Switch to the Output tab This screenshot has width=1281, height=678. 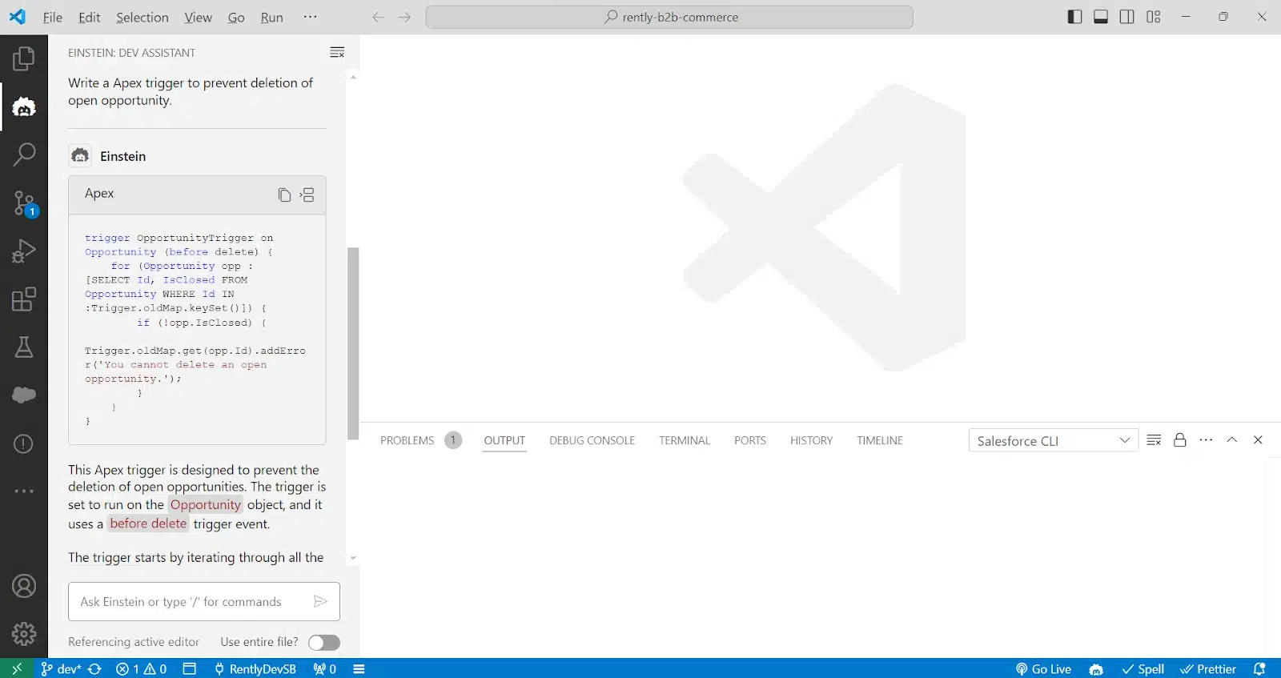pos(504,440)
